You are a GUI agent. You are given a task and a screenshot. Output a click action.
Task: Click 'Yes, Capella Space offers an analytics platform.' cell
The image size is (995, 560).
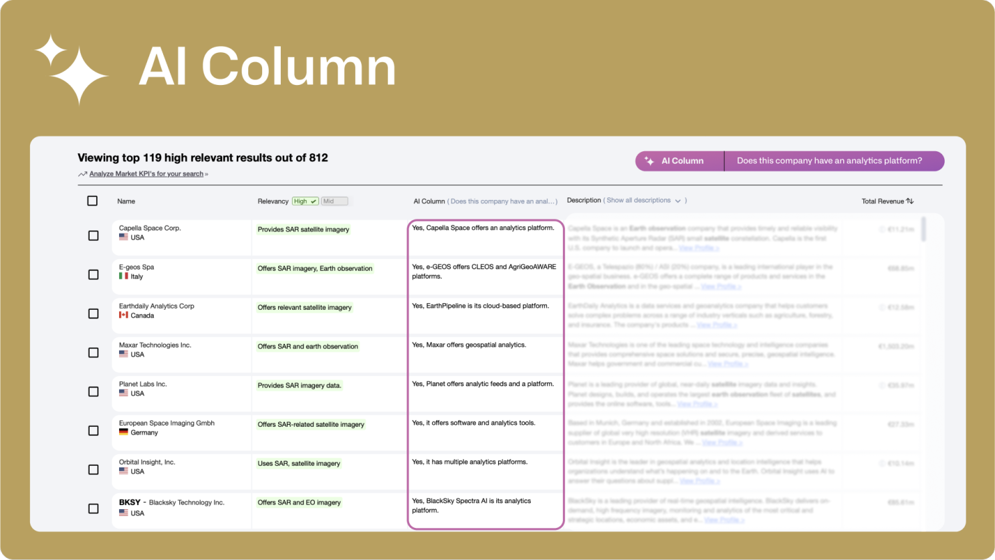(483, 228)
